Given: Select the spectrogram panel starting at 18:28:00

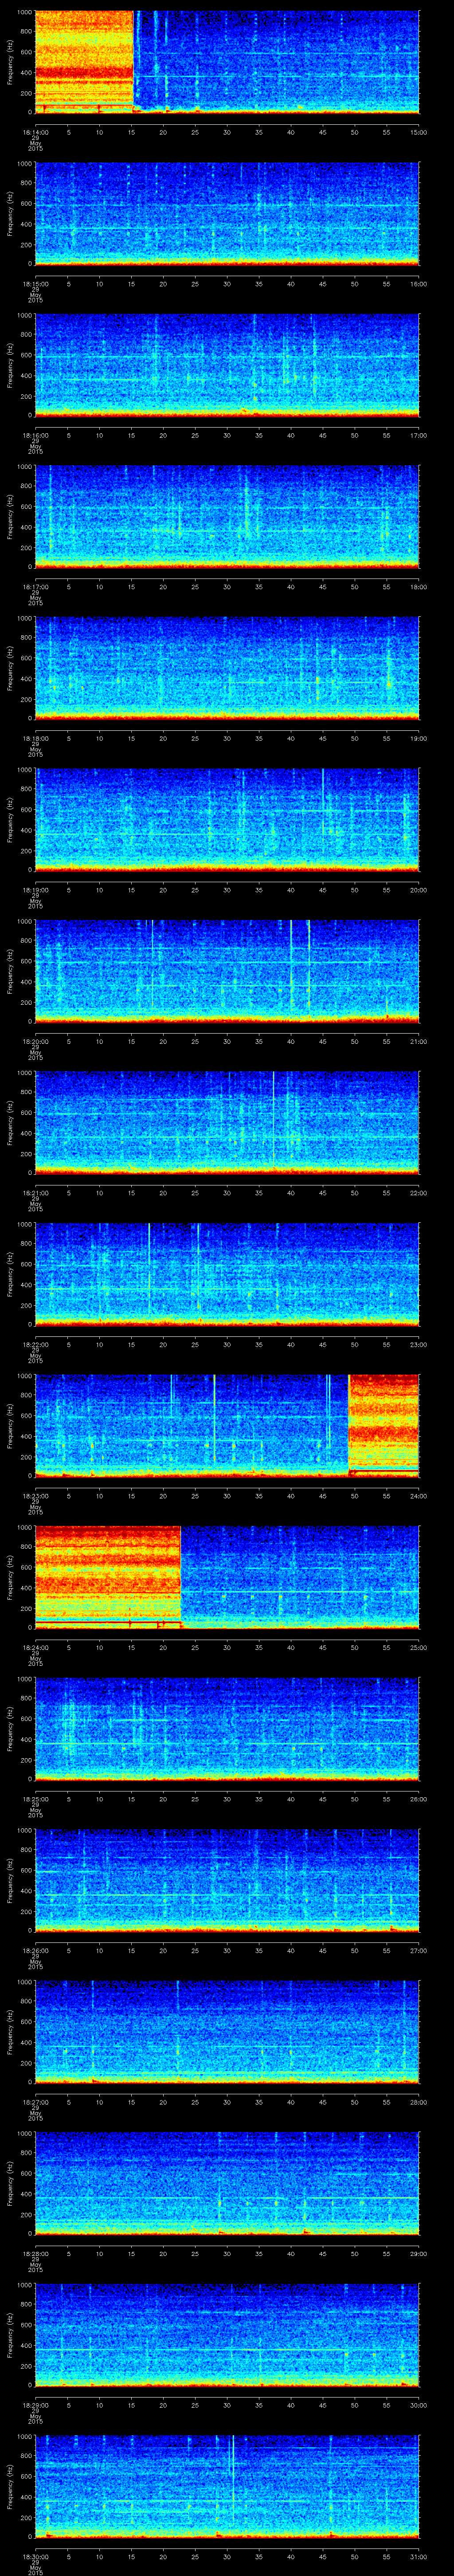Looking at the screenshot, I should [x=227, y=2183].
